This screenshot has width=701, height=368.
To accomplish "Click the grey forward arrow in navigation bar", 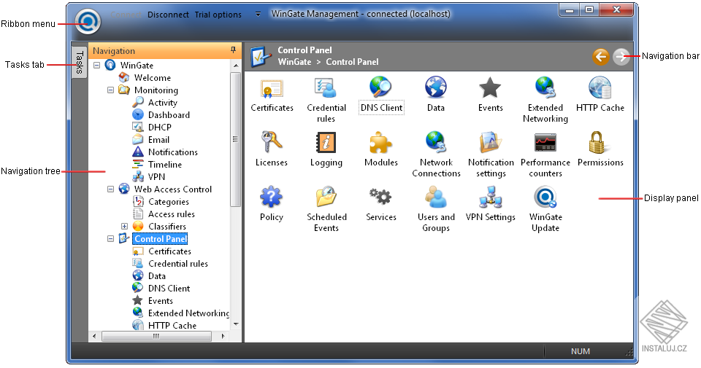I will click(x=621, y=57).
